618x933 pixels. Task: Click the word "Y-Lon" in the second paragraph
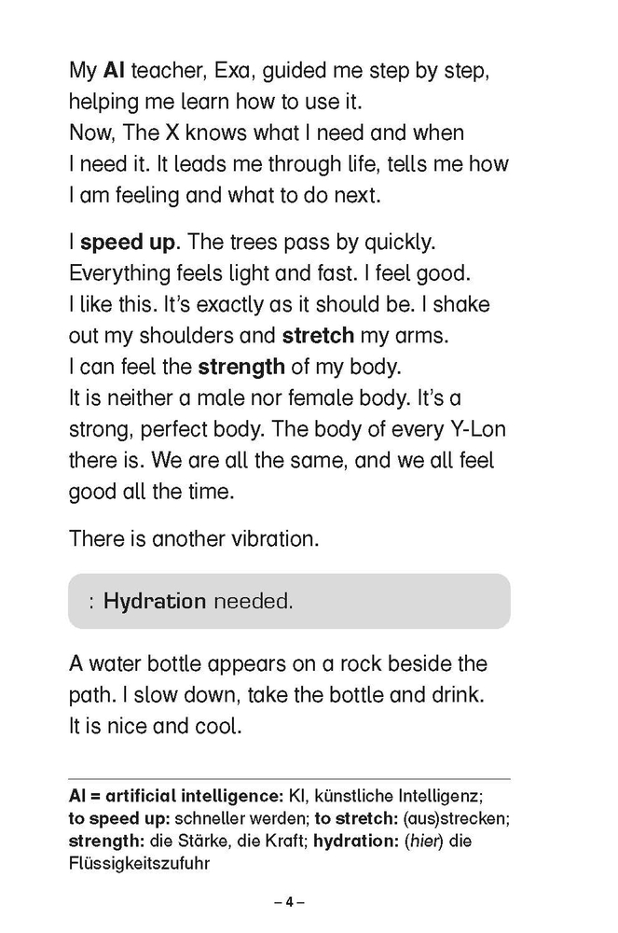tap(473, 429)
